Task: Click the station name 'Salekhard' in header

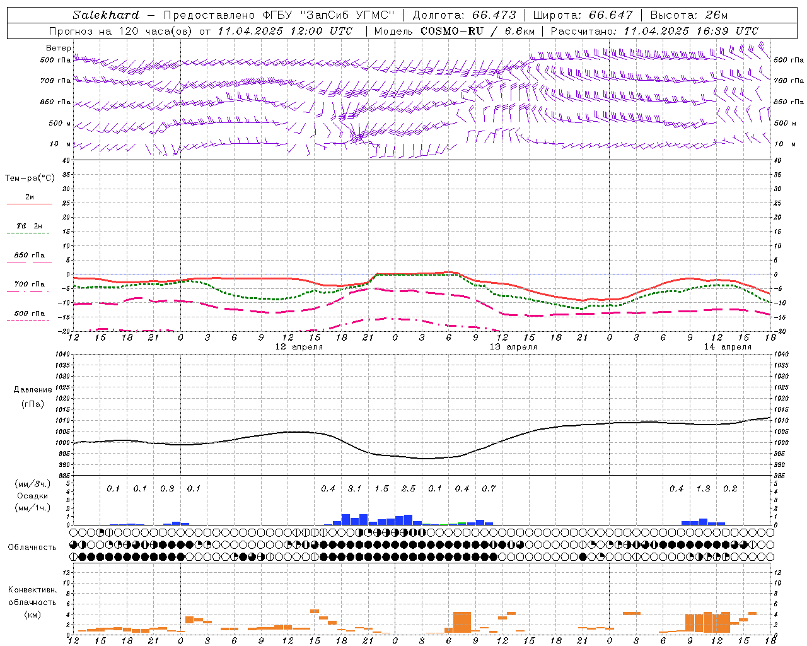Action: click(106, 15)
